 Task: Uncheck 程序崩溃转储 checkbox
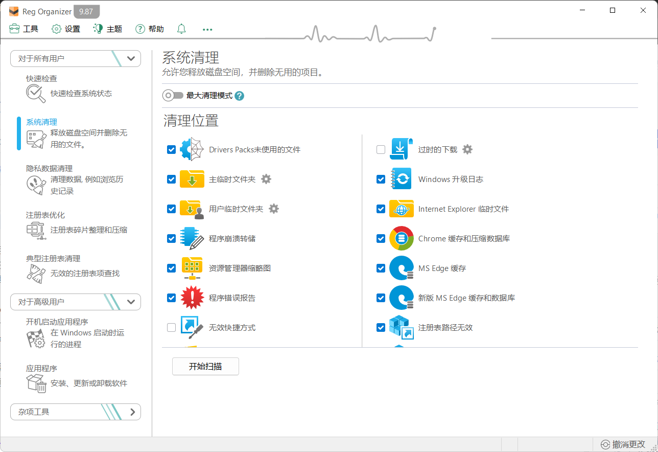coord(172,239)
